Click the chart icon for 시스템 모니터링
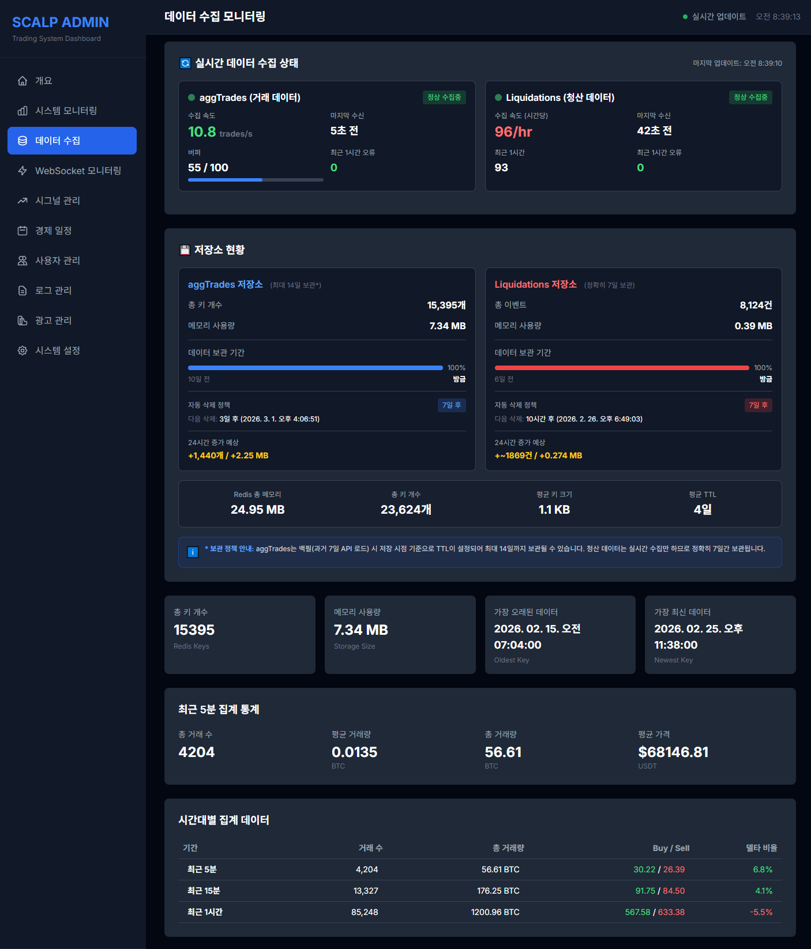Viewport: 811px width, 949px height. [x=22, y=111]
